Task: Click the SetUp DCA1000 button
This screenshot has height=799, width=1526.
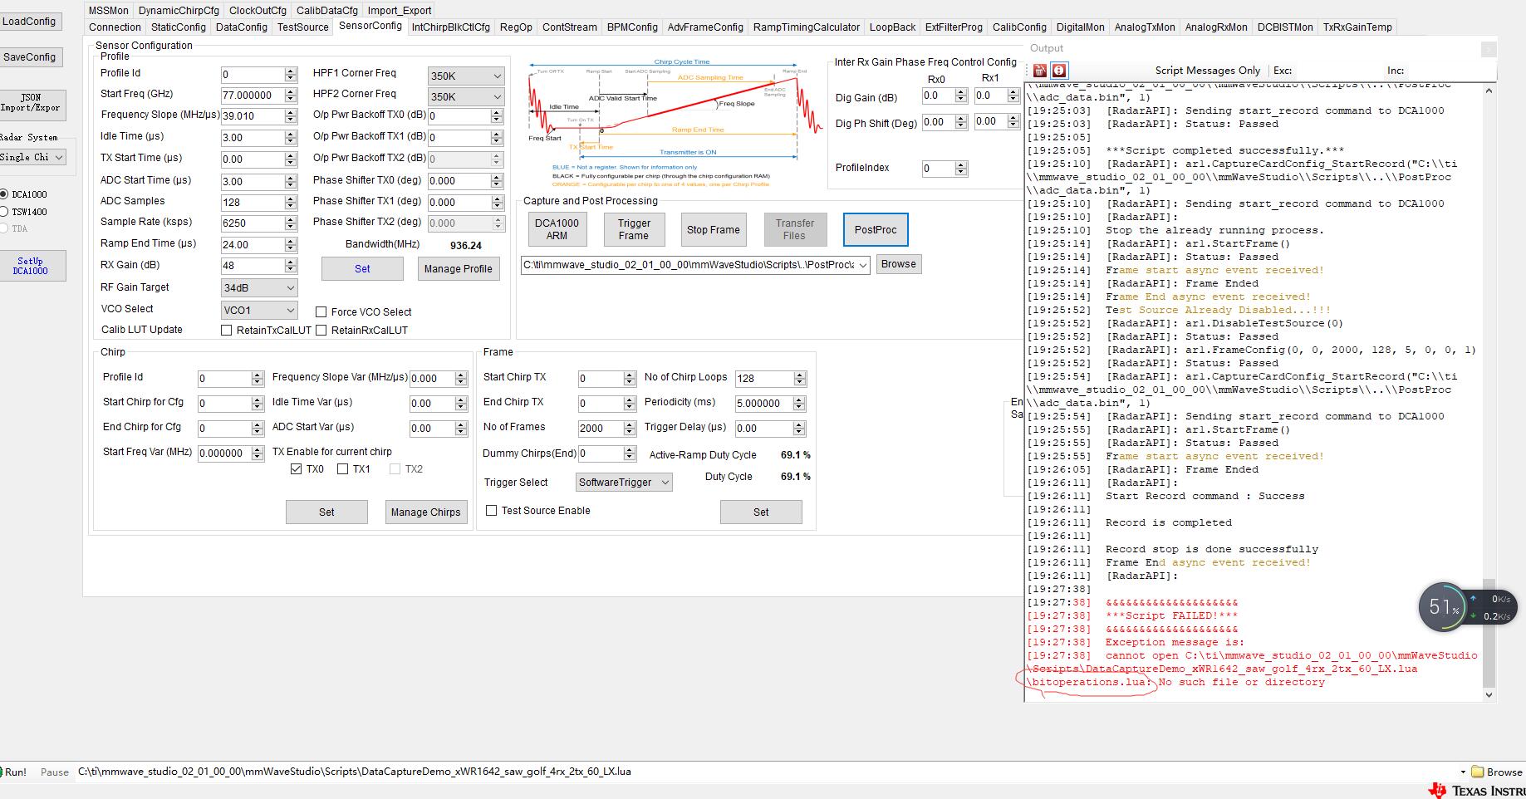Action: pos(32,266)
